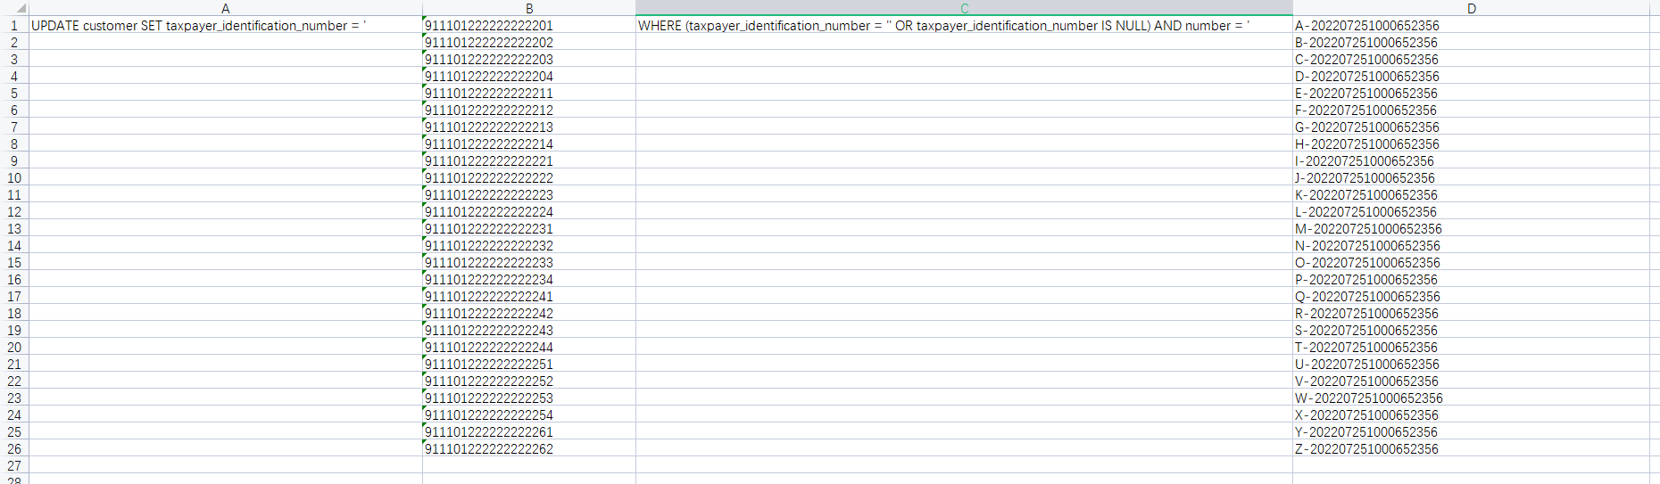
Task: Click cell Q-202207251000652356
Action: [x=1472, y=296]
